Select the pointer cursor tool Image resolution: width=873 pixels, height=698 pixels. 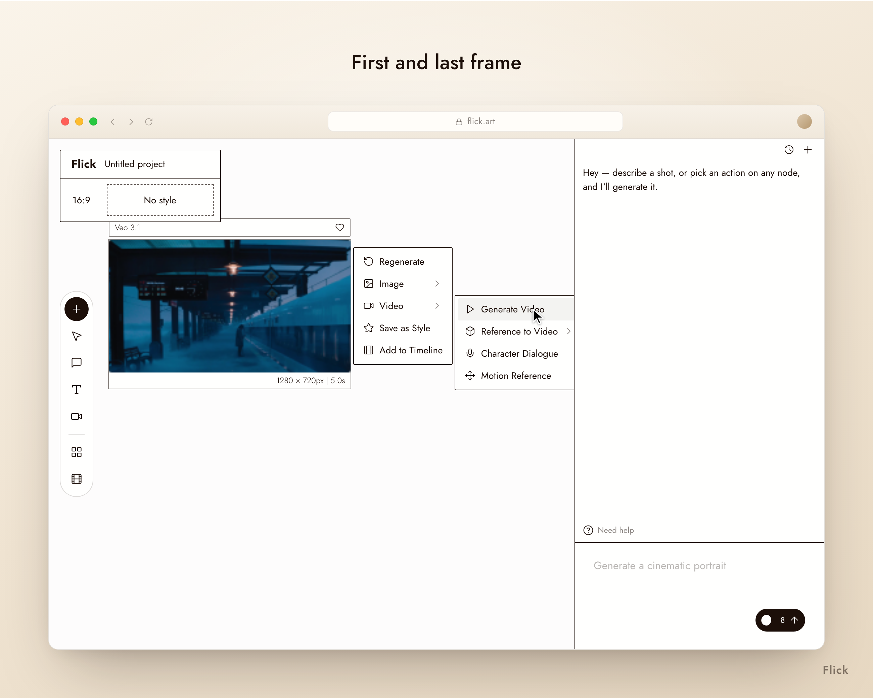[x=77, y=336]
